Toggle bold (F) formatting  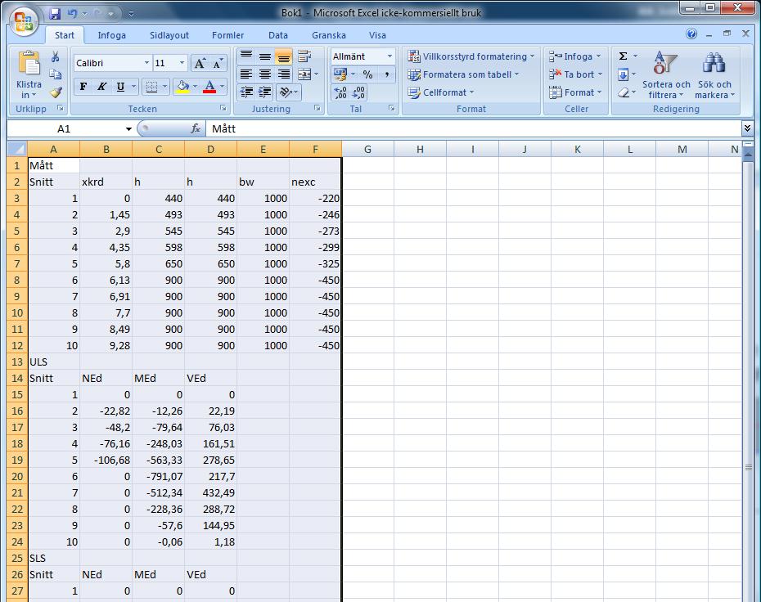point(83,87)
